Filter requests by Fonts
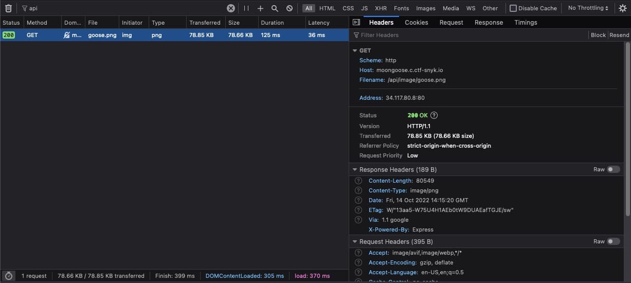The image size is (631, 283). pos(402,8)
